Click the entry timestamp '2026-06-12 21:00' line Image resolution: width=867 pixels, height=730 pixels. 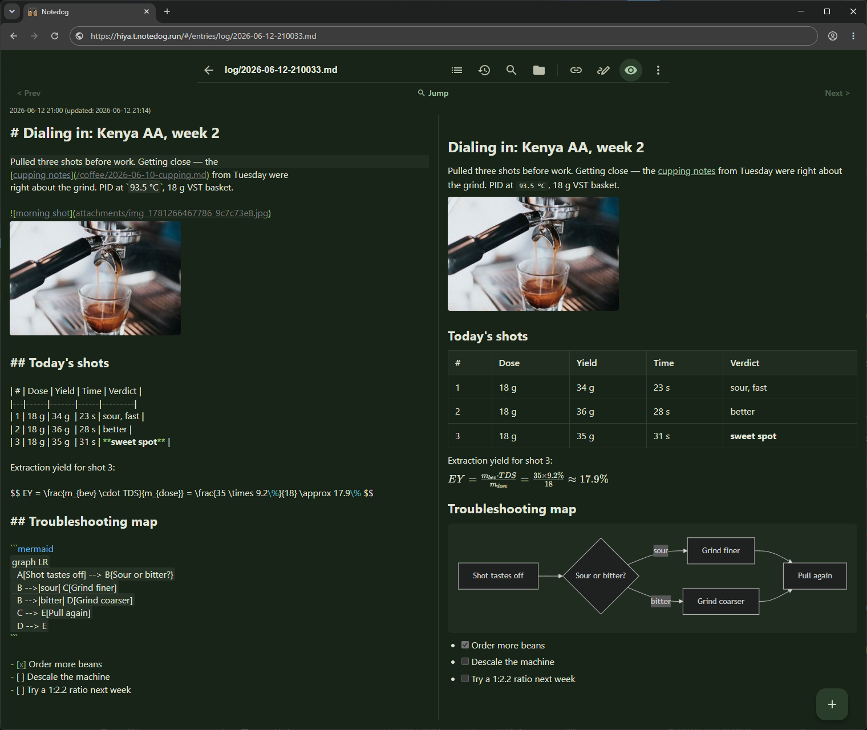coord(80,111)
